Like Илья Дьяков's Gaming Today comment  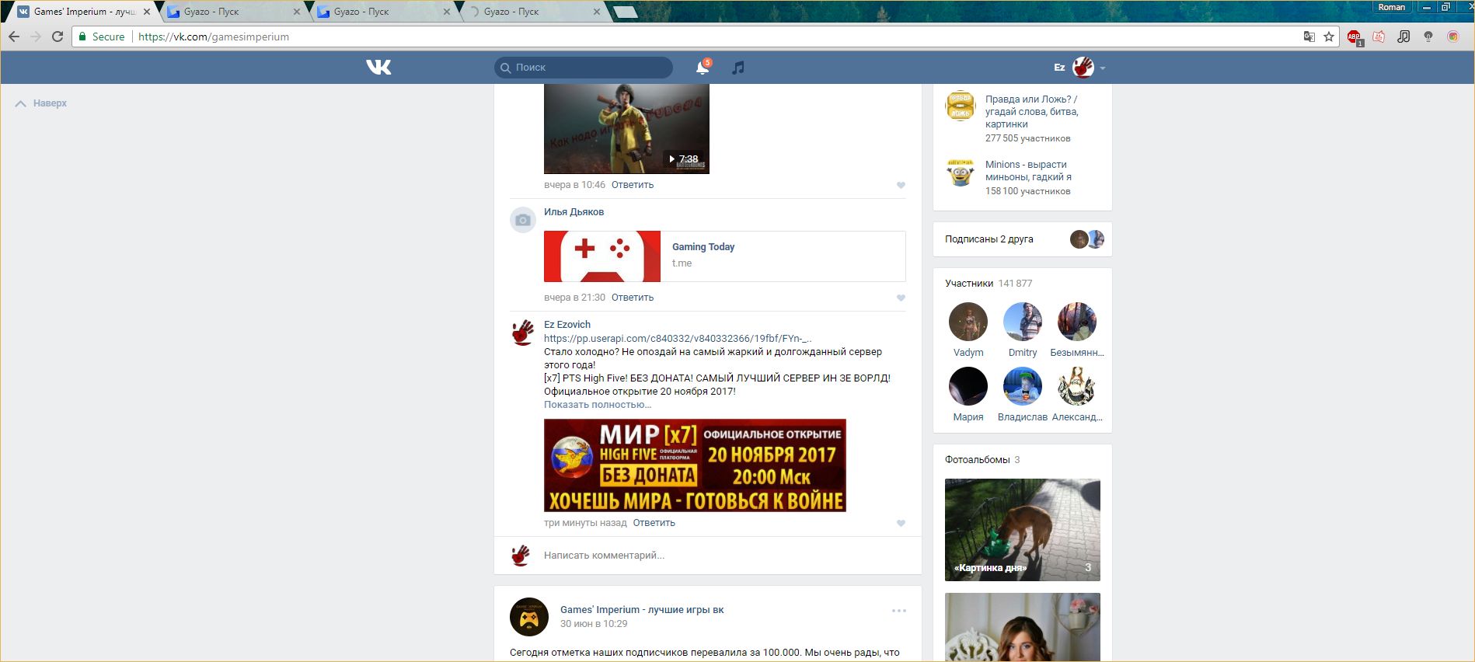tap(901, 298)
